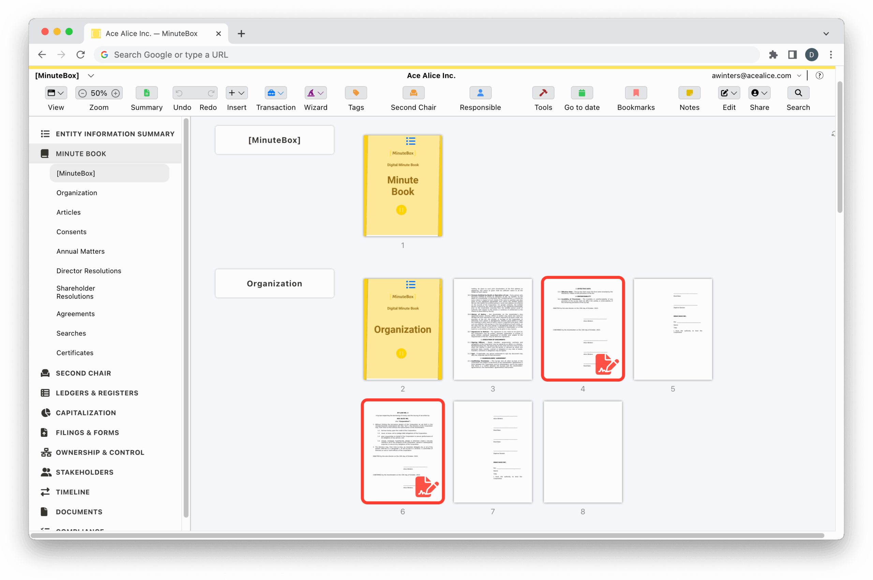The width and height of the screenshot is (873, 580).
Task: Click the Tags icon
Action: [x=355, y=93]
